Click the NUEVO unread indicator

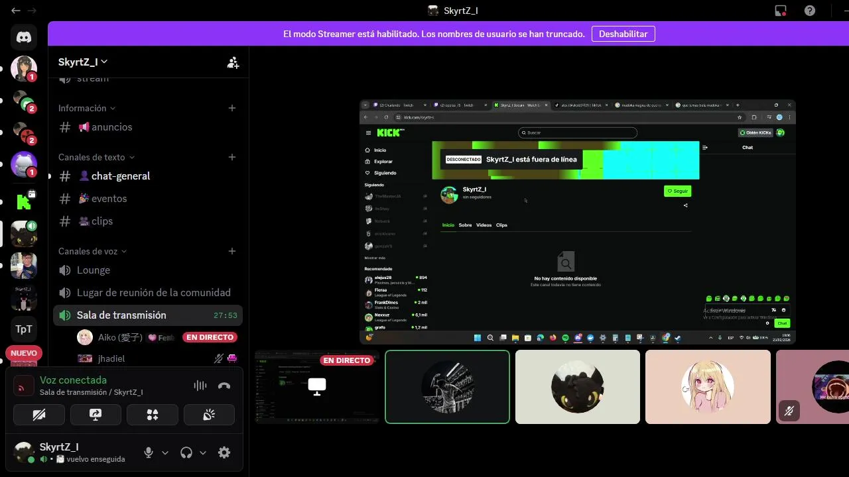click(x=24, y=353)
